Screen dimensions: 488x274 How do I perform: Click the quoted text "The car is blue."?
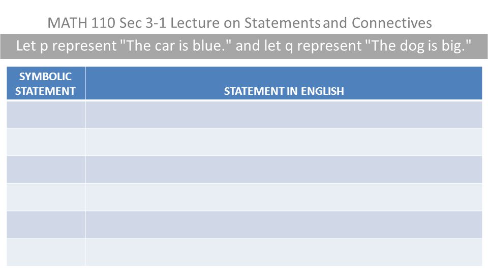pyautogui.click(x=176, y=46)
